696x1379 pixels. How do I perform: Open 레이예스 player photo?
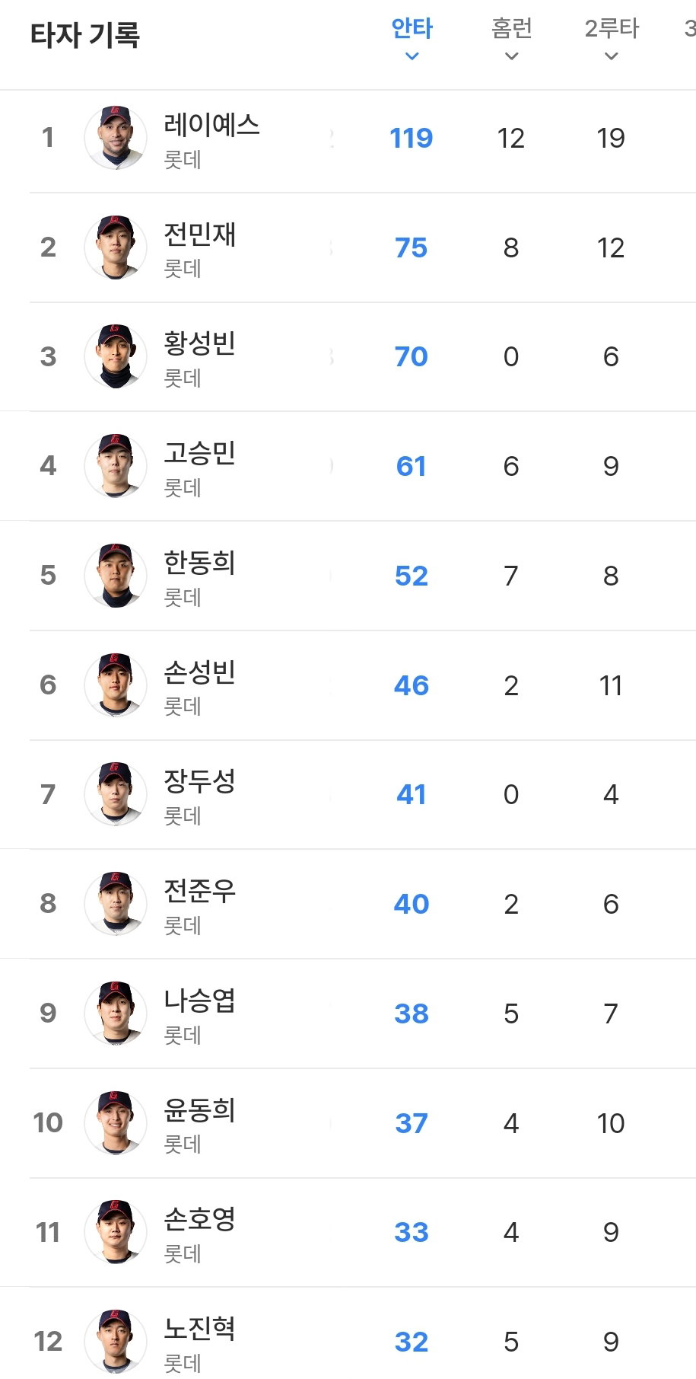(x=116, y=138)
